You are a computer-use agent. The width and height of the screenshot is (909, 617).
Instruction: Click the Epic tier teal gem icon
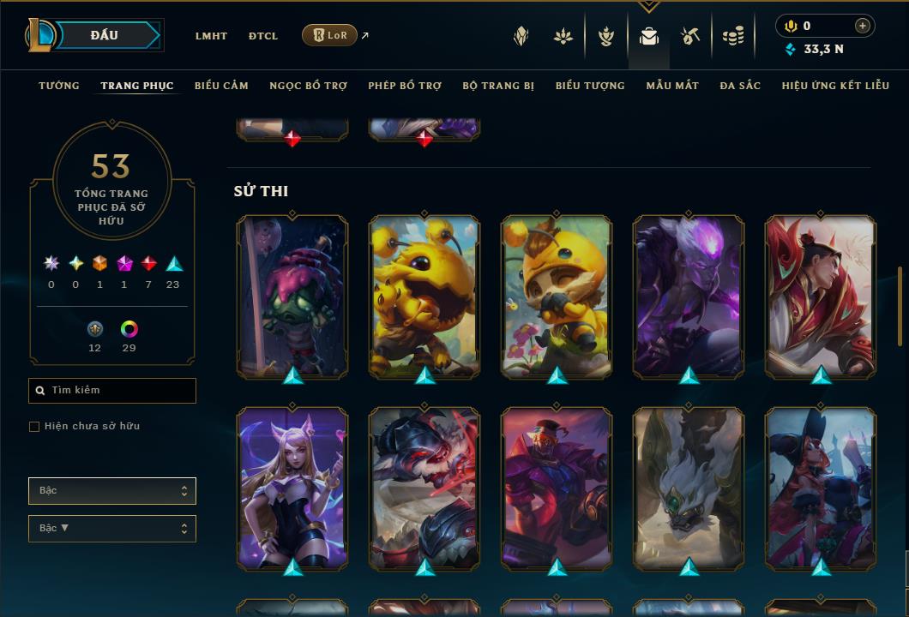(174, 264)
